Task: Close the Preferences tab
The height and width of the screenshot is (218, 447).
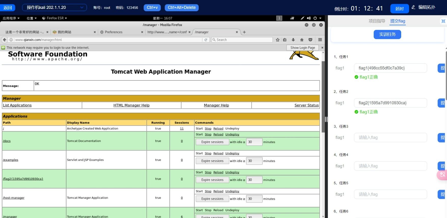Action: 142,32
